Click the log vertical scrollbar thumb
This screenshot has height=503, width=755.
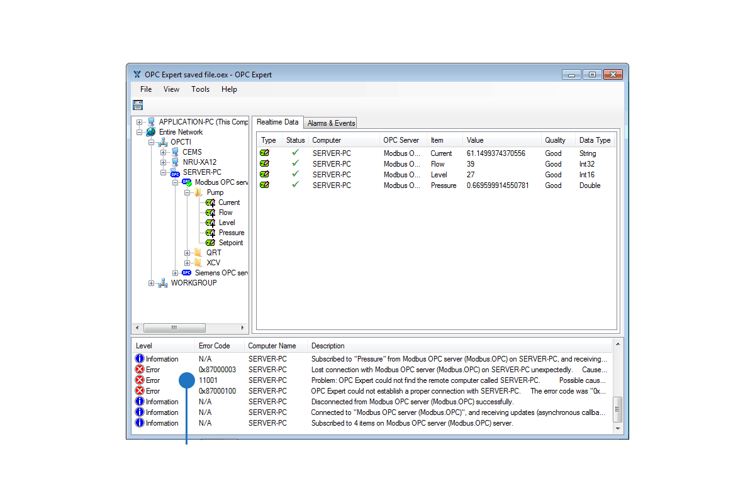(x=618, y=409)
